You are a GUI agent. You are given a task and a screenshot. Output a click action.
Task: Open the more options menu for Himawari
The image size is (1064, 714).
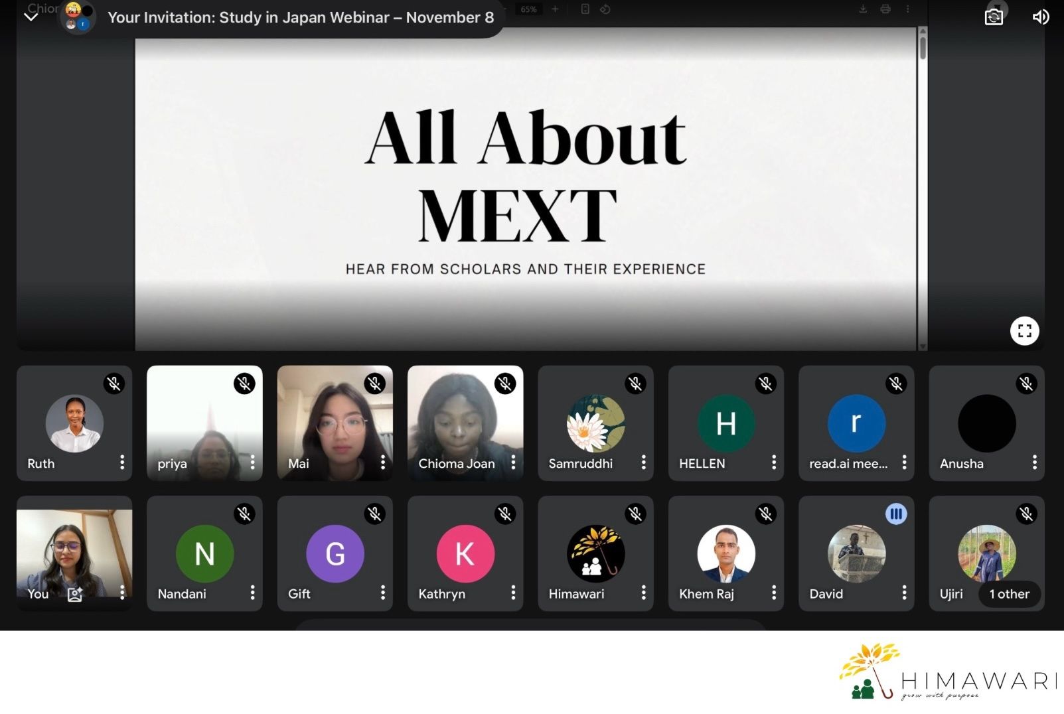click(643, 593)
